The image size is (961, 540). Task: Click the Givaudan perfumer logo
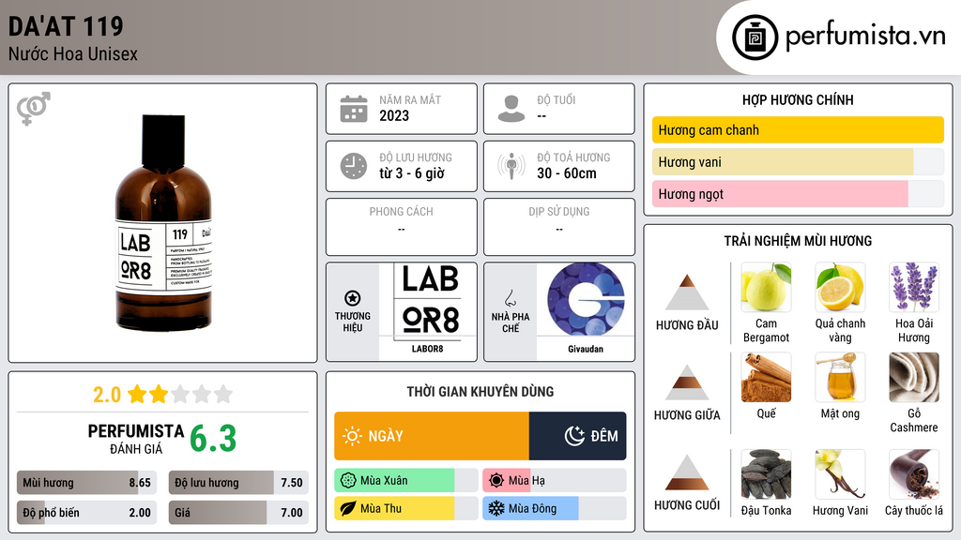point(586,300)
